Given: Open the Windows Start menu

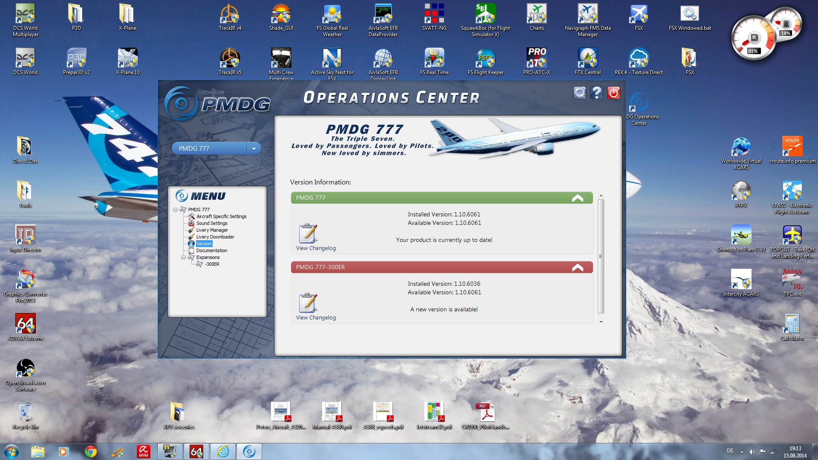Looking at the screenshot, I should (12, 451).
